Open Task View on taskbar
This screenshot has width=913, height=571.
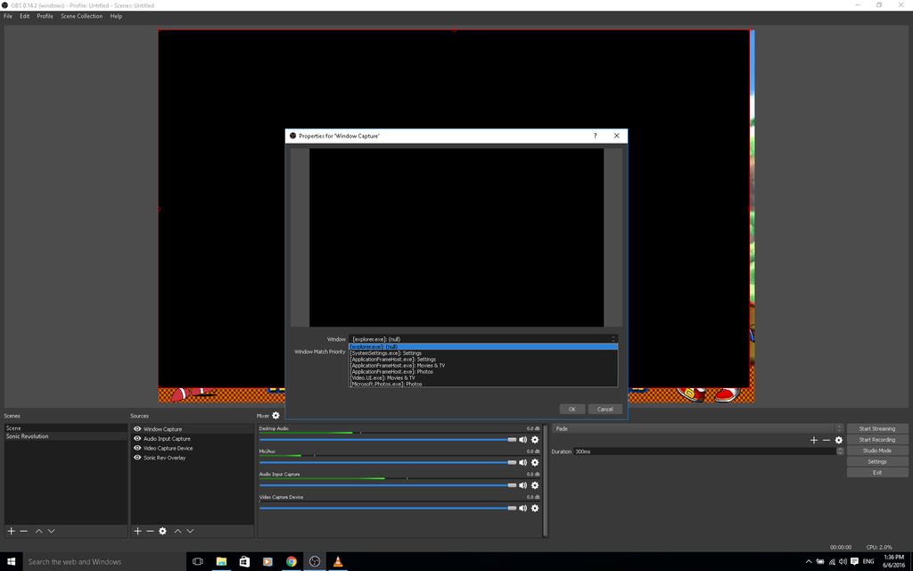[198, 562]
